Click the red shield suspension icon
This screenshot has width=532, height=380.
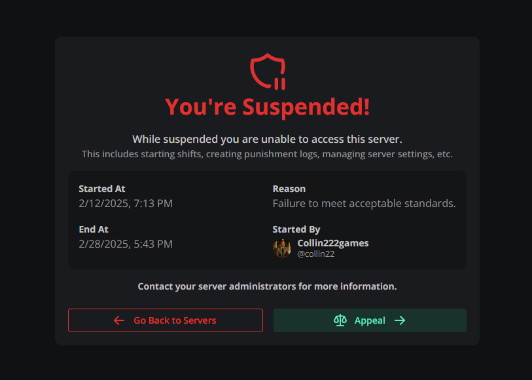tap(267, 67)
